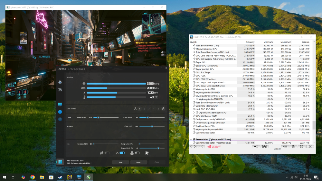Disable the automatic fan toggle
This screenshot has width=322, height=181.
click(x=122, y=153)
